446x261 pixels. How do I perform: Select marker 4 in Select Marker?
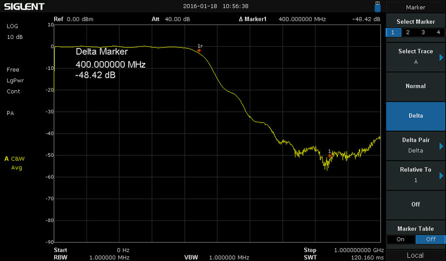click(438, 32)
